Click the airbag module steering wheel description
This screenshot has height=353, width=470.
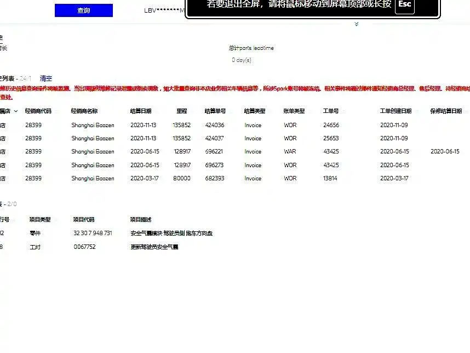click(x=172, y=233)
